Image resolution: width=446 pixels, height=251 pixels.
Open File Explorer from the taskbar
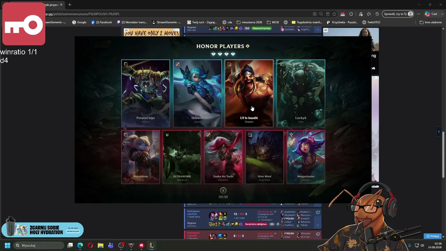point(100,245)
